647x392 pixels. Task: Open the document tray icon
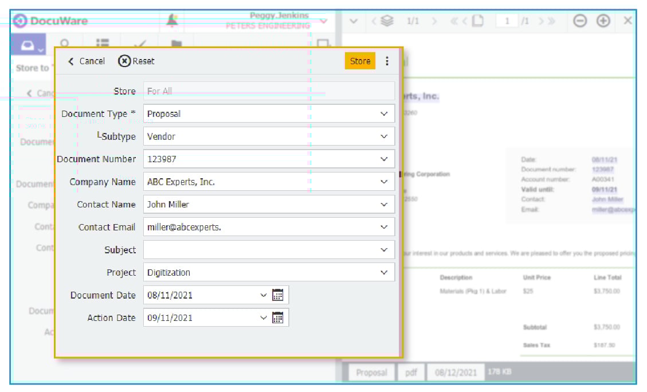(x=28, y=45)
